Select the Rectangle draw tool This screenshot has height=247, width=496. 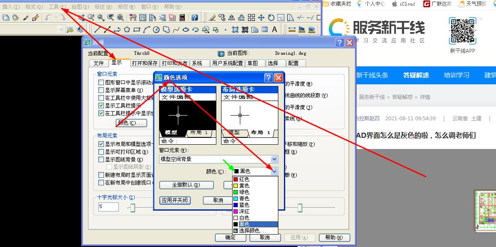[x=137, y=30]
